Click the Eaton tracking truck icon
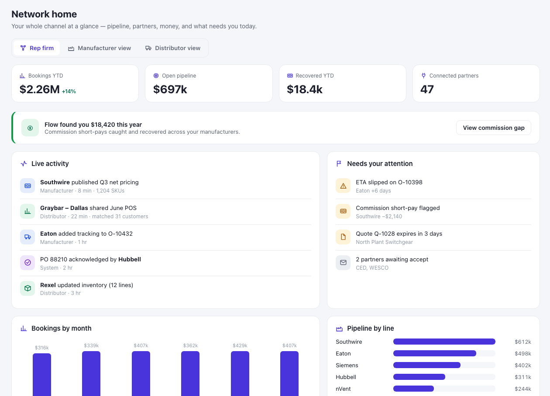Screen dimensions: 550x396 [x=27, y=237]
